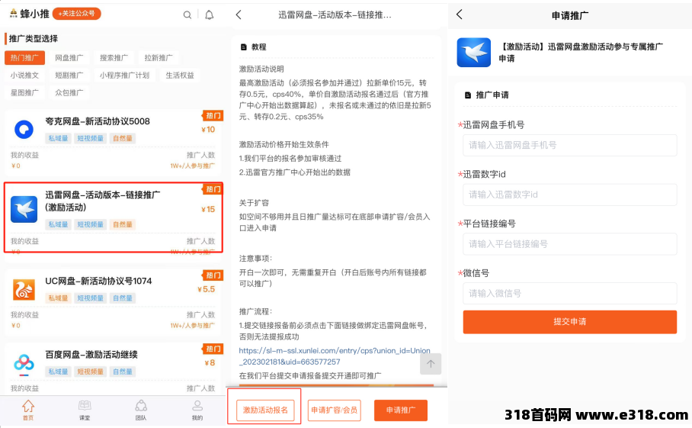Viewport: 692px width, 428px height.
Task: Click the 迅雷 logo in application header
Action: [473, 52]
